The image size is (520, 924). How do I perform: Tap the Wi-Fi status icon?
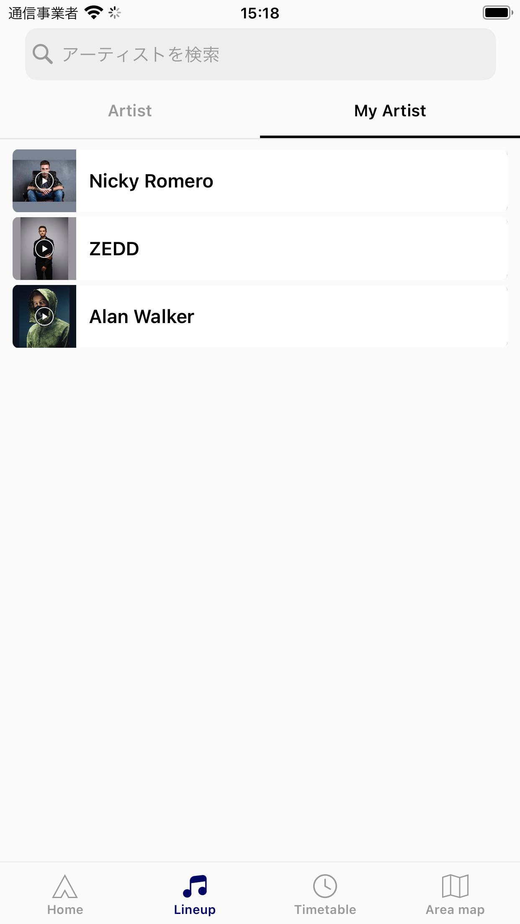tap(94, 13)
